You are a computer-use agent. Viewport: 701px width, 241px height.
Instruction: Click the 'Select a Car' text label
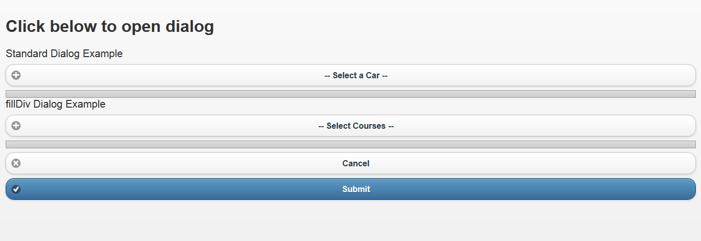(356, 76)
